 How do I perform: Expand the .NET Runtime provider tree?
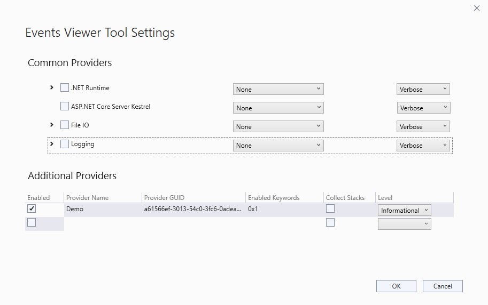click(x=52, y=87)
